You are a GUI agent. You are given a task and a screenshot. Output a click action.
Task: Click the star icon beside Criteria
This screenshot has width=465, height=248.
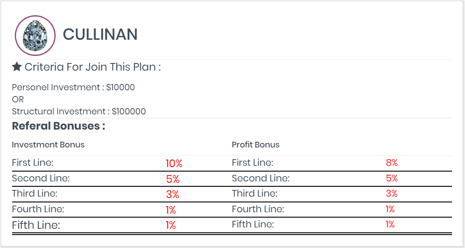[17, 67]
